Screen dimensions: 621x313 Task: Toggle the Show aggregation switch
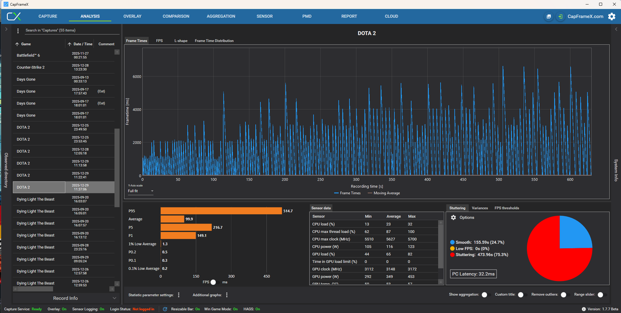484,294
